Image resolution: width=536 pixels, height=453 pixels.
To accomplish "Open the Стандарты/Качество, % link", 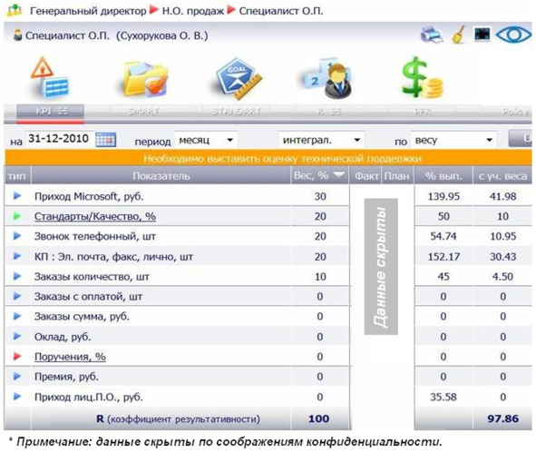I will 95,217.
